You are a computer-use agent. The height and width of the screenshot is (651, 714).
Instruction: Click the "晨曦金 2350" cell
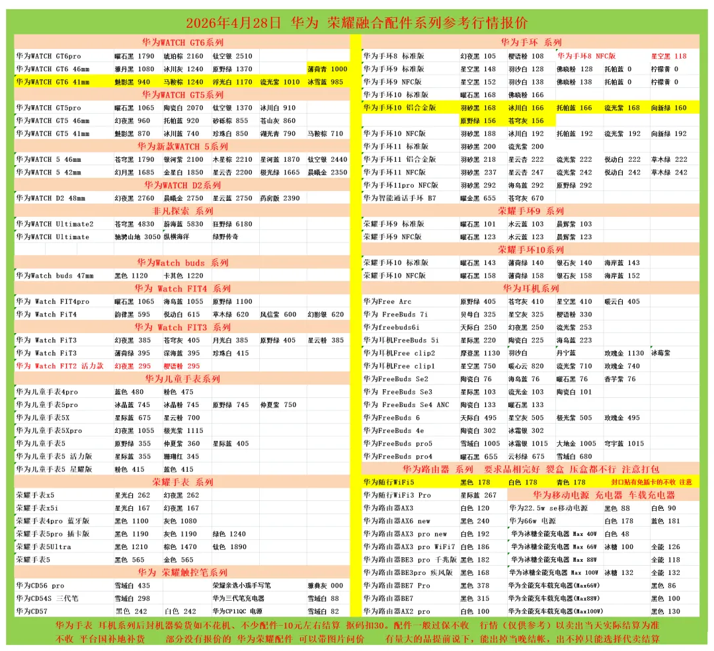click(327, 172)
